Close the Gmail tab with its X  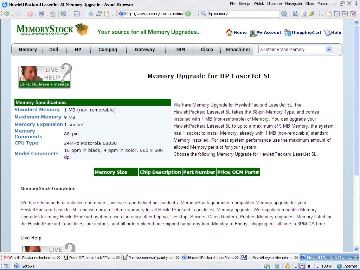point(58,258)
